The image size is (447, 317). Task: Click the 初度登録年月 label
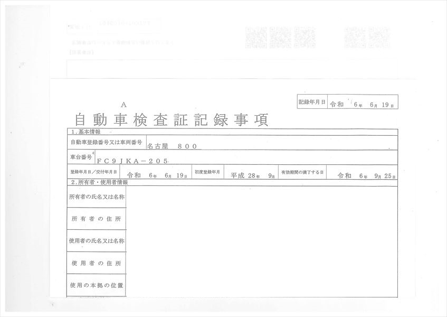point(207,173)
